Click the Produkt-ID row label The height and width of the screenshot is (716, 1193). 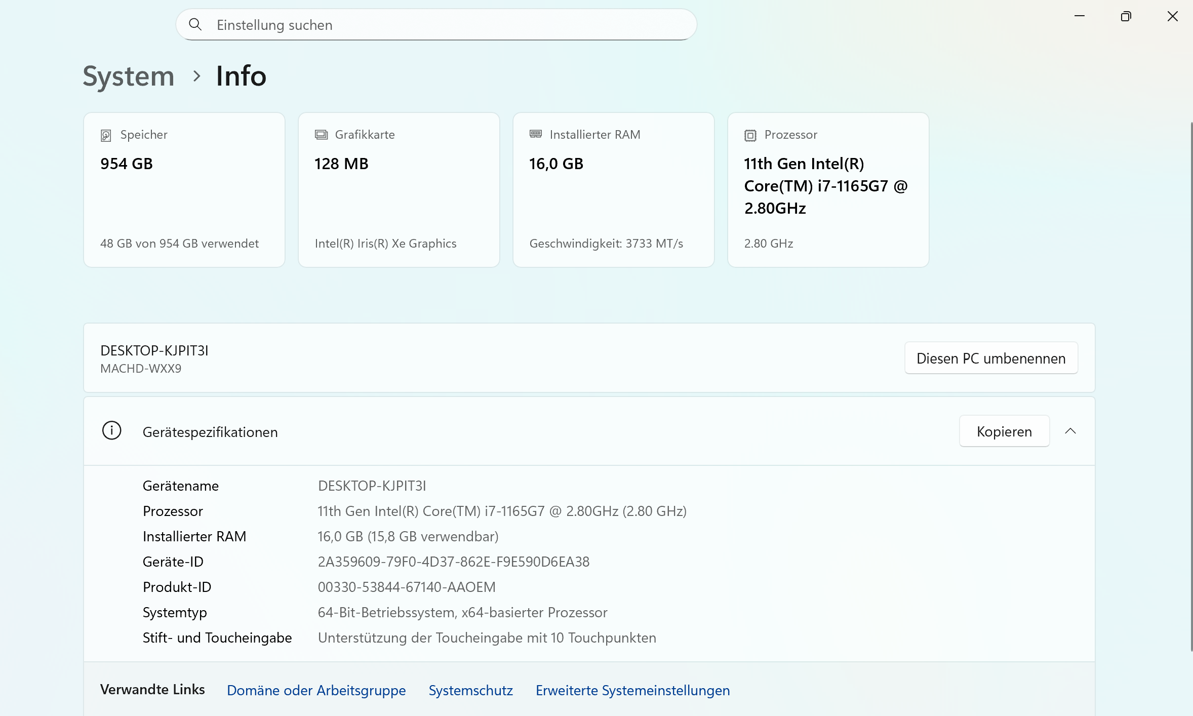pyautogui.click(x=177, y=587)
